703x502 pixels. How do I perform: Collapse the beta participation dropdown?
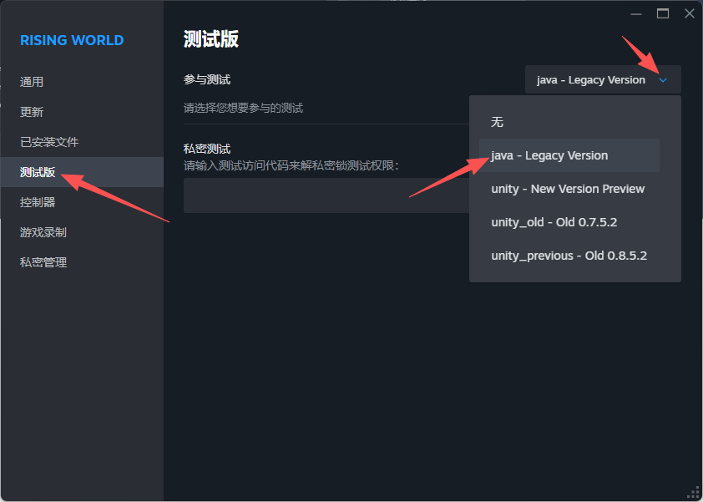pos(603,80)
